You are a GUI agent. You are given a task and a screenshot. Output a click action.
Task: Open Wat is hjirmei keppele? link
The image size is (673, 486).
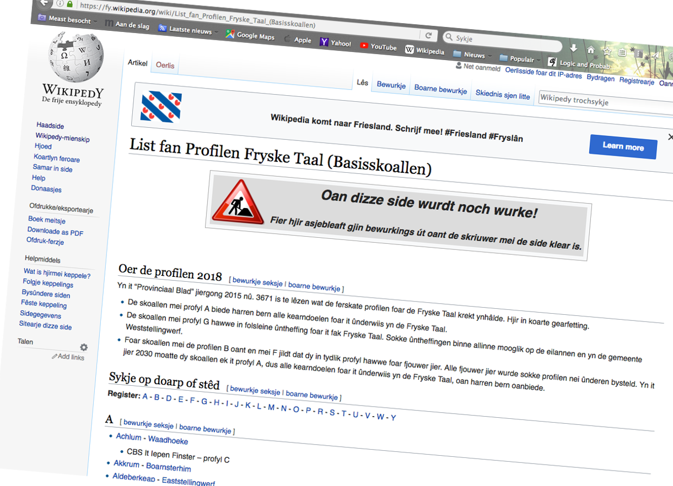click(57, 274)
